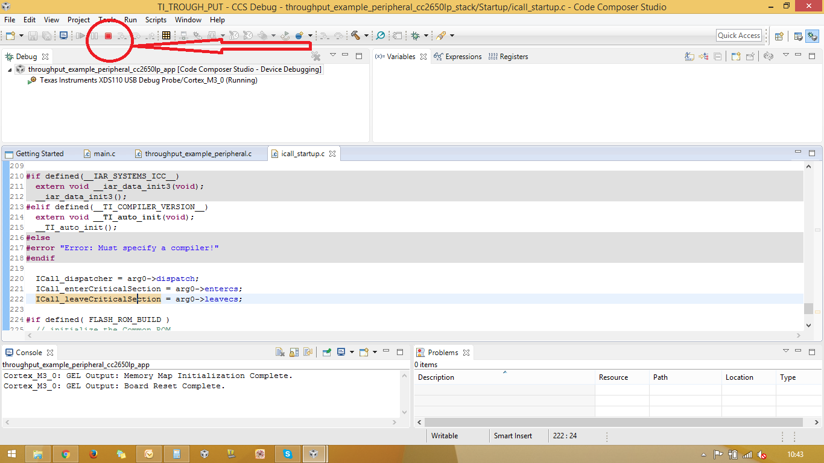
Task: Switch to the throughput_example_peripheral.c editor tab
Action: 192,154
